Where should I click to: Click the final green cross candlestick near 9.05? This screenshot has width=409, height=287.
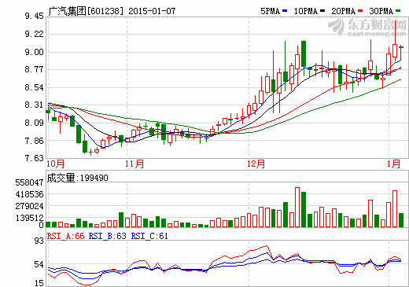tap(401, 47)
